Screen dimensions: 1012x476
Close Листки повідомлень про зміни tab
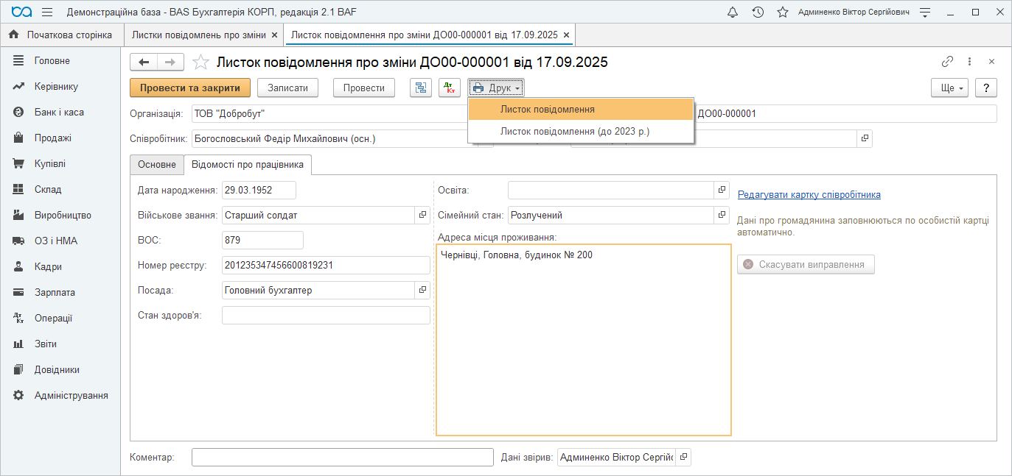[x=275, y=35]
